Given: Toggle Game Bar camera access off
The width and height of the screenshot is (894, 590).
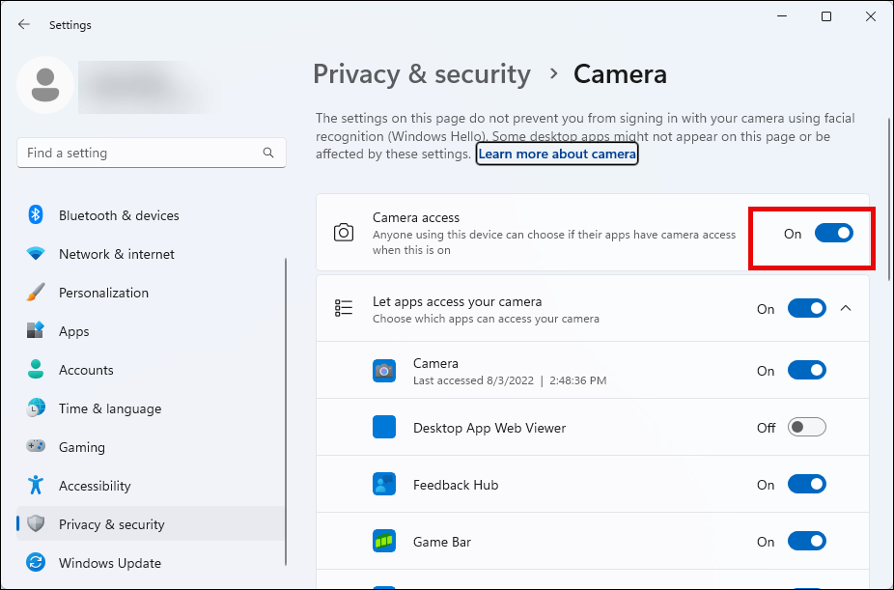Looking at the screenshot, I should 806,542.
